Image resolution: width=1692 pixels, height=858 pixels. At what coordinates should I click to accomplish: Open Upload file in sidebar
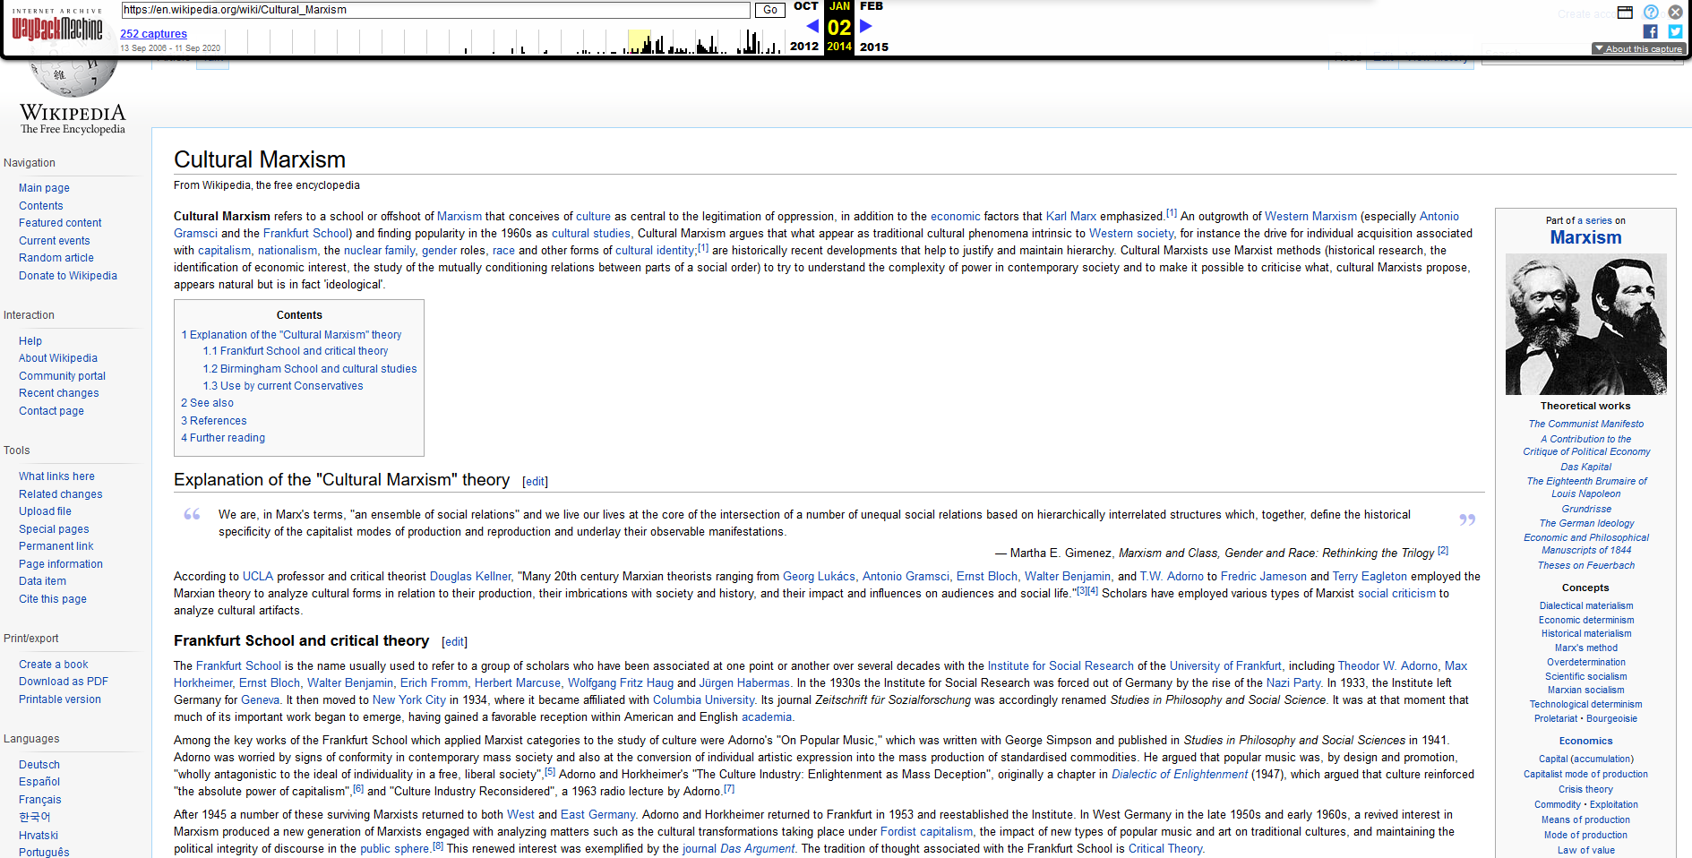[45, 511]
